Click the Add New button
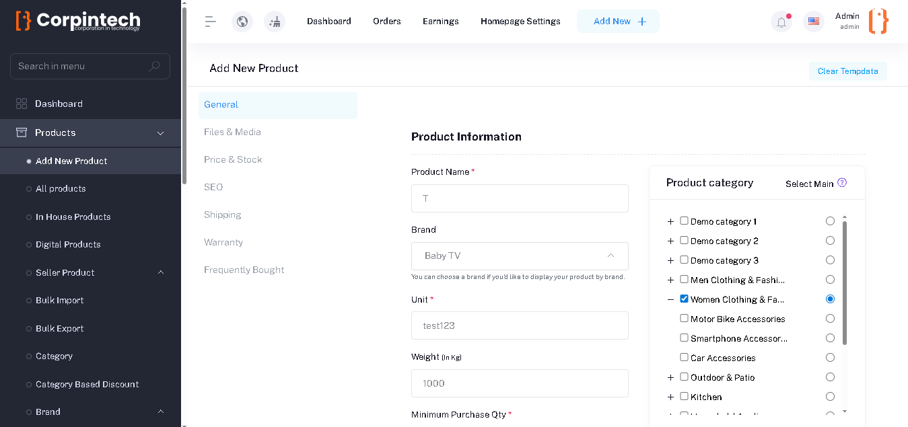 pyautogui.click(x=618, y=22)
